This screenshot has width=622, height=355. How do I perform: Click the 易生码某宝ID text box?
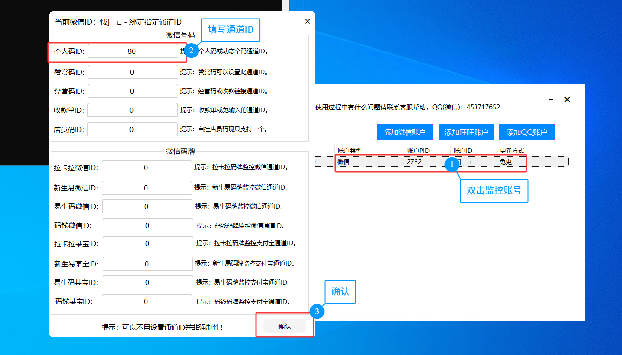pyautogui.click(x=147, y=283)
